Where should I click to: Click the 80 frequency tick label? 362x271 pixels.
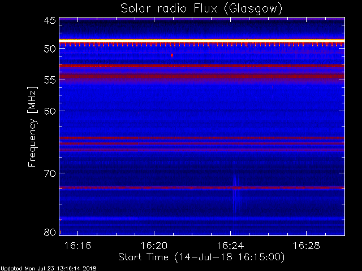50,232
